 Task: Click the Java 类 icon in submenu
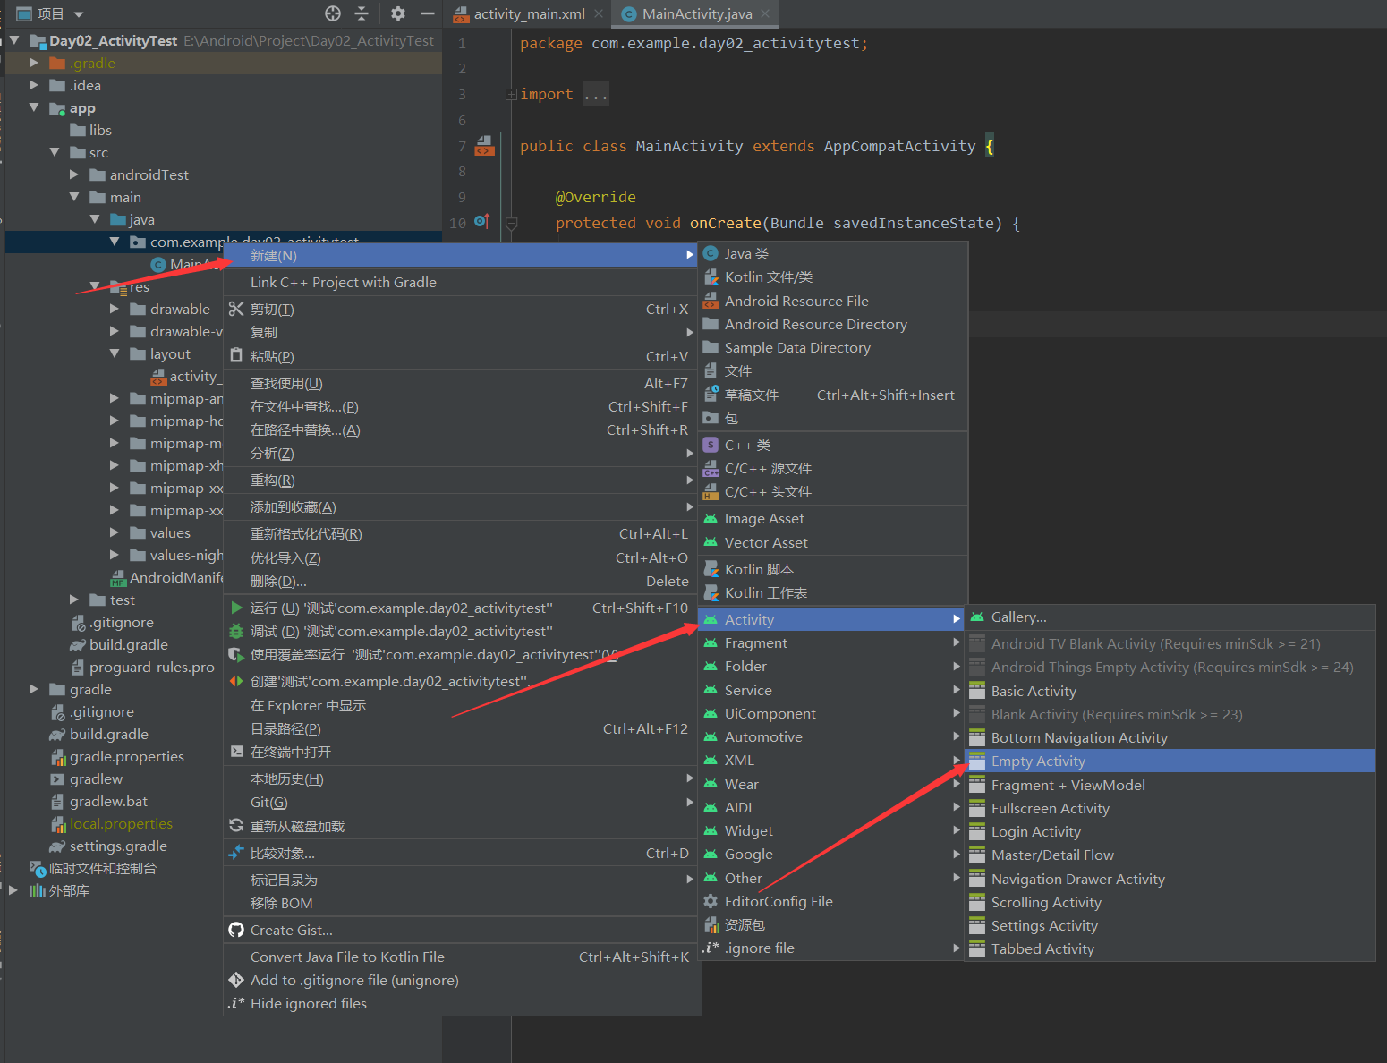click(x=711, y=254)
